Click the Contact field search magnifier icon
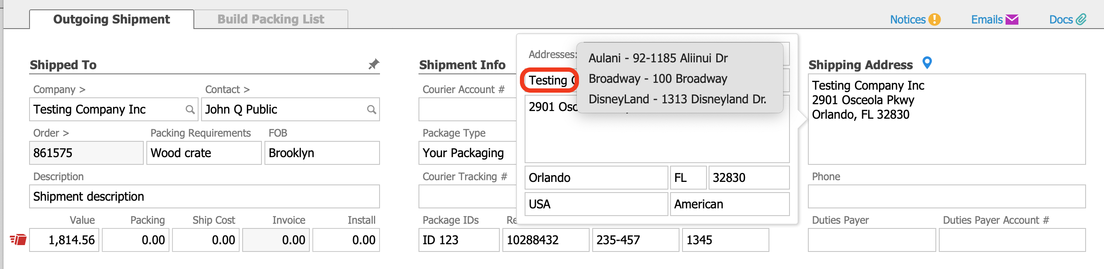 (371, 109)
